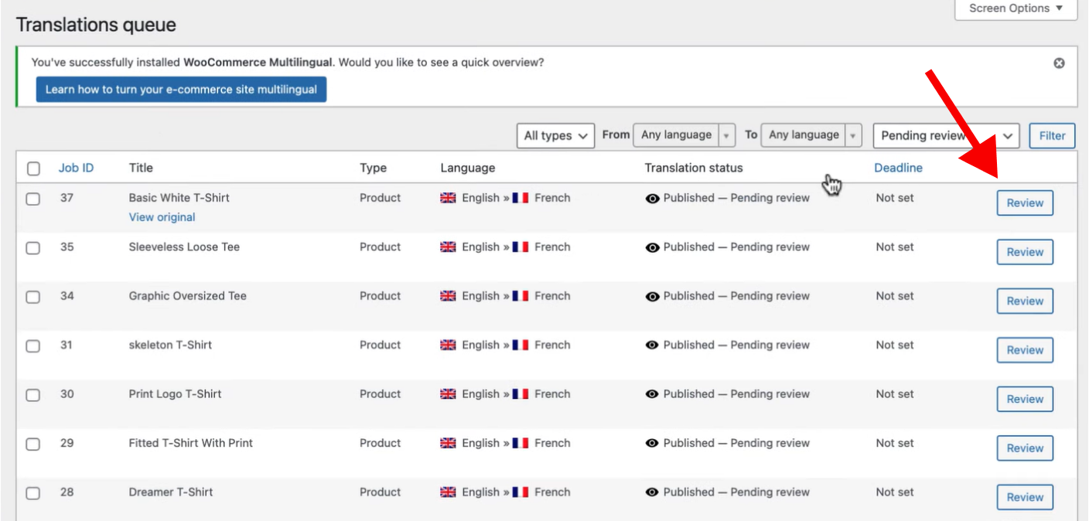
Task: Click French flag in Dreamer T-Shirt row
Action: 521,492
